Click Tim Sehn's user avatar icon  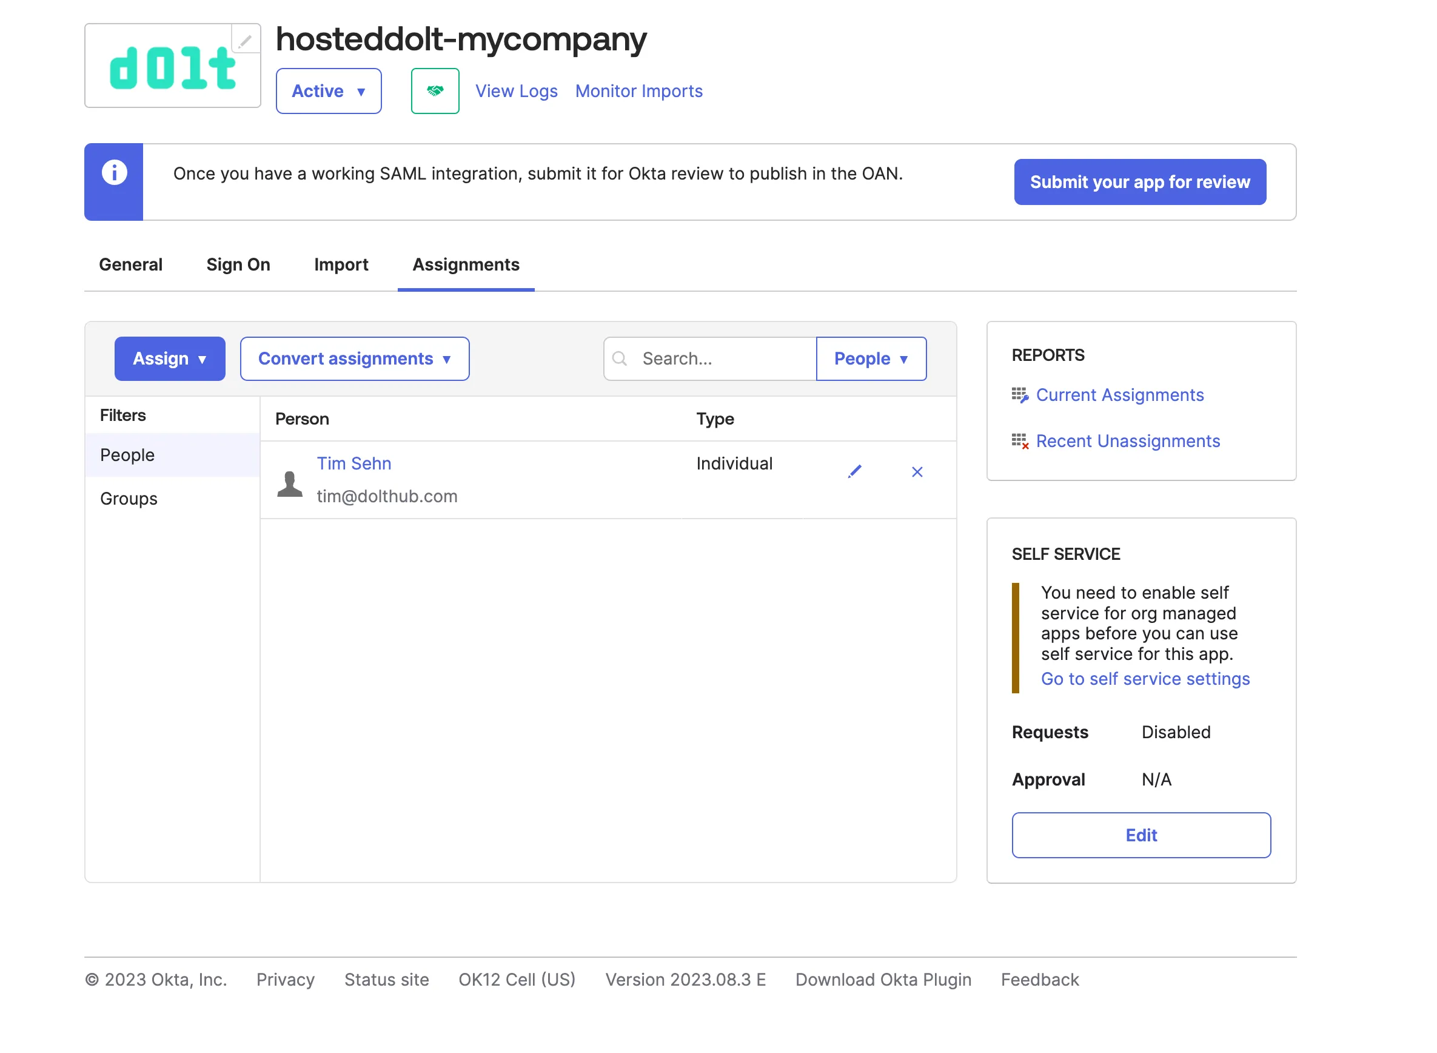click(290, 484)
